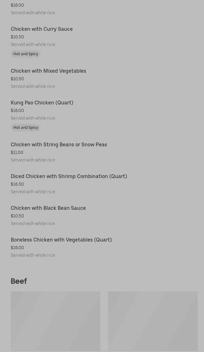Open the right Beef item image
Image resolution: width=204 pixels, height=352 pixels.
click(x=153, y=321)
